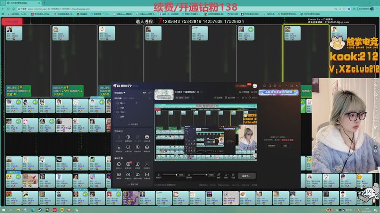Screen dimensions: 380x213
Task: Mute the speaker icon (扬声器)
Action: click(x=189, y=175)
